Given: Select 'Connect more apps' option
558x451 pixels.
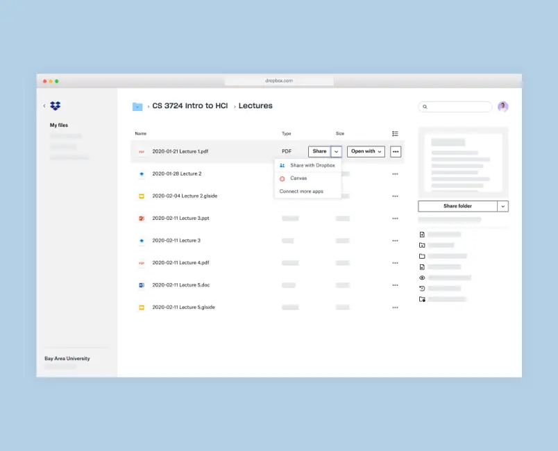Looking at the screenshot, I should [301, 192].
